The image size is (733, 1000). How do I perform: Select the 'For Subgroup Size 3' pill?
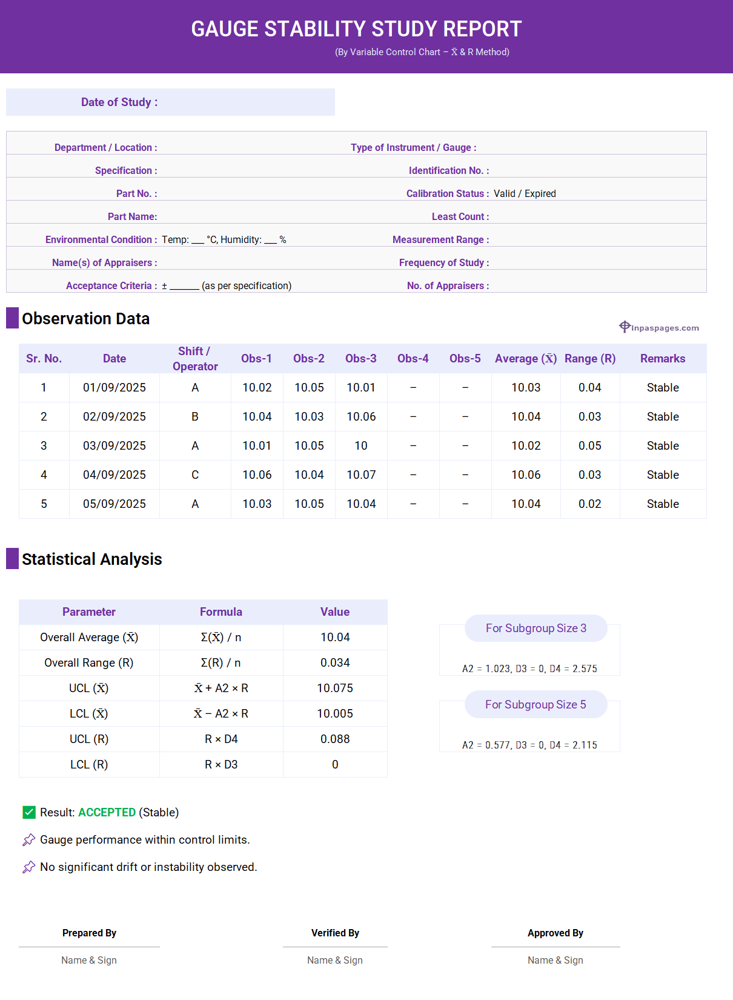pos(536,628)
